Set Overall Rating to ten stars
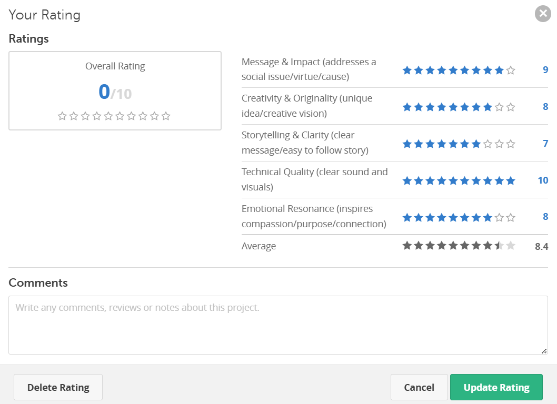The width and height of the screenshot is (557, 404). [x=166, y=116]
